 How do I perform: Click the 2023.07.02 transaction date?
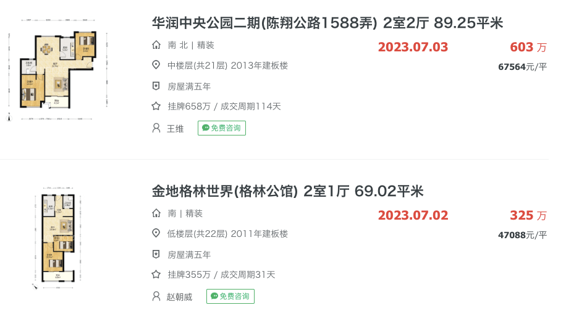[413, 216]
